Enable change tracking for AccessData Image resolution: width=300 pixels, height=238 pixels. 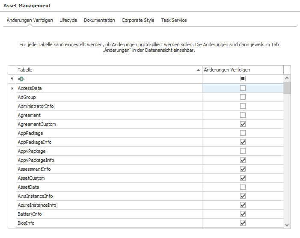click(x=243, y=88)
